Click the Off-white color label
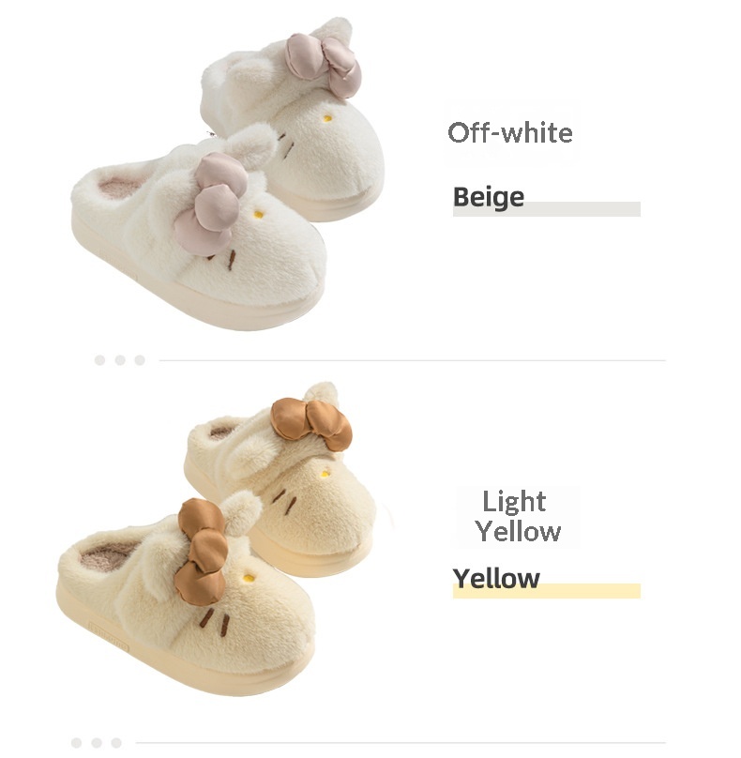 [510, 132]
